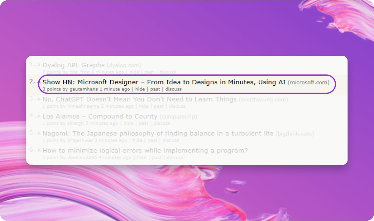Upvote the Dyalog APL Graphs story
Image resolution: width=374 pixels, height=221 pixels.
coord(39,65)
